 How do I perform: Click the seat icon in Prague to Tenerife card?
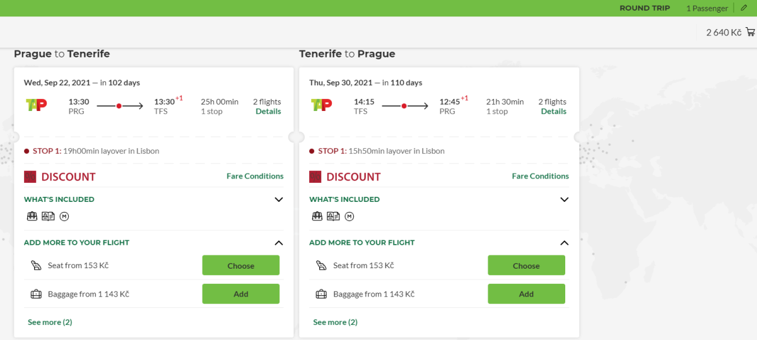pyautogui.click(x=36, y=266)
